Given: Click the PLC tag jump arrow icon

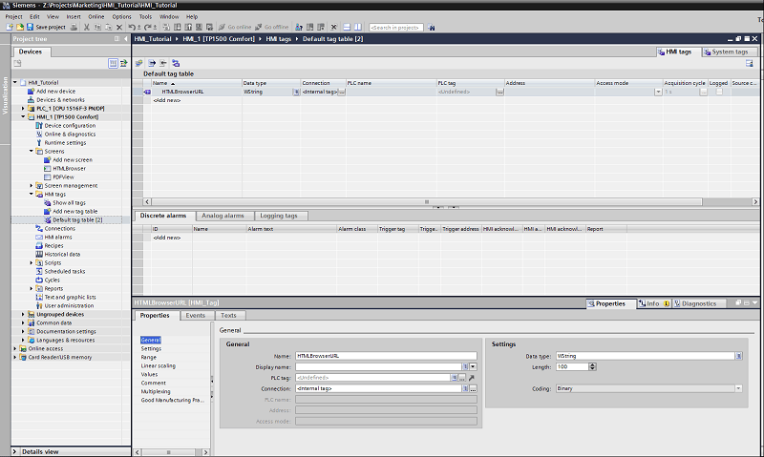Looking at the screenshot, I should click(471, 378).
